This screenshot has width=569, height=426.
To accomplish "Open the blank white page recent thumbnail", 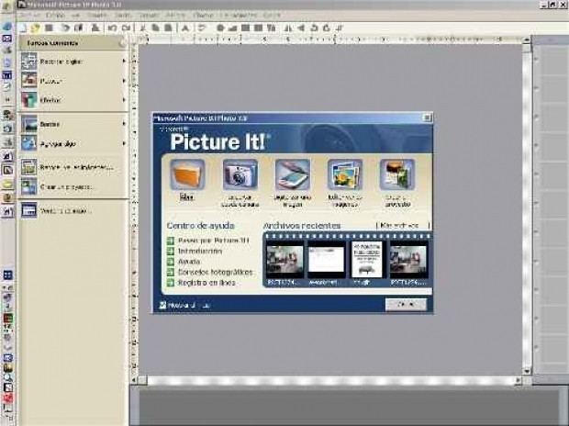I will point(326,260).
